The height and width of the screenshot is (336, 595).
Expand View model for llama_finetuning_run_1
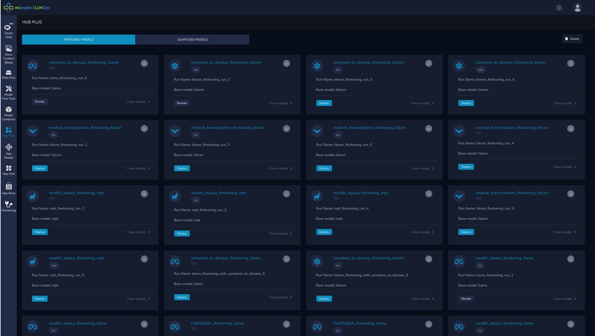pos(564,299)
